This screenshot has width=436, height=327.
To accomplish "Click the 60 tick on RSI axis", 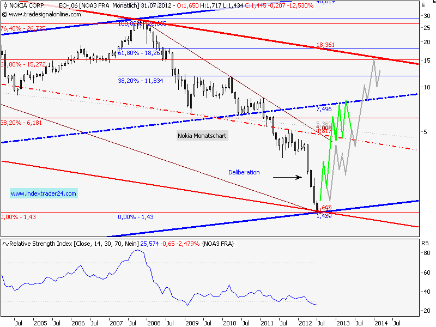I will point(427,272).
